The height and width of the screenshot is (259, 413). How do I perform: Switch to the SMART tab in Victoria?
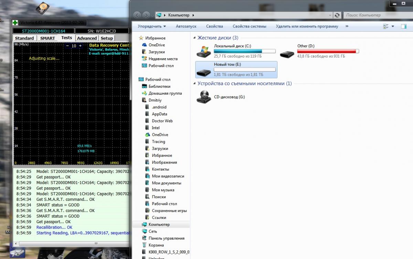tap(47, 38)
